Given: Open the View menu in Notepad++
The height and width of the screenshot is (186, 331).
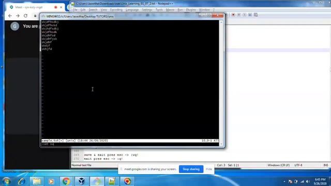Looking at the screenshot, I should tap(103, 10).
